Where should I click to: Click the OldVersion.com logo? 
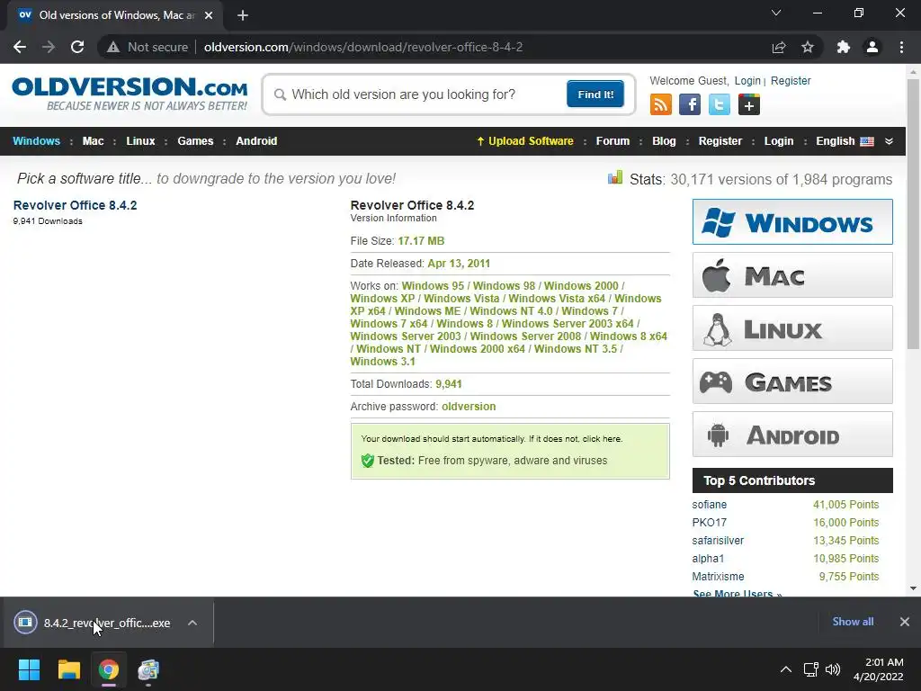(x=130, y=94)
